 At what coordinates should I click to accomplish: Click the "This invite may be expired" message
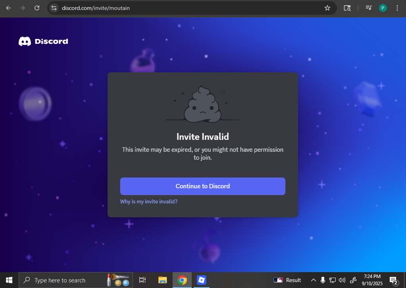point(203,153)
